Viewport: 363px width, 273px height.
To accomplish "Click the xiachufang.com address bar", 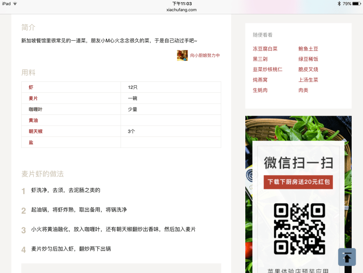I will 181,10.
